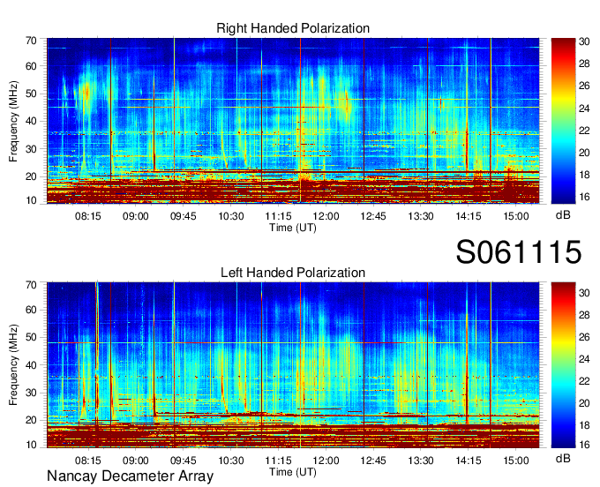Viewport: 600px width, 487px height.
Task: Click 08:15 tick on Left Handed time axis
Action: pyautogui.click(x=88, y=461)
